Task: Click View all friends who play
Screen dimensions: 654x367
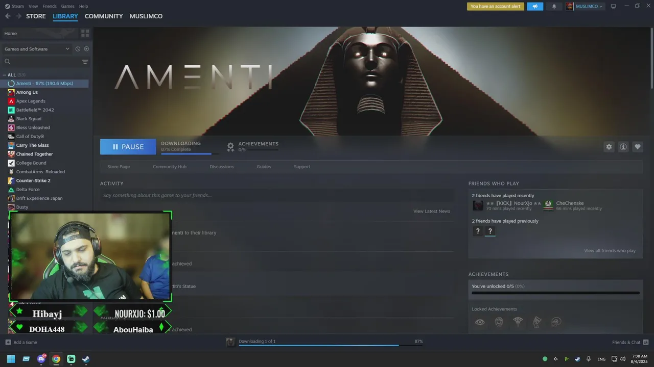Action: tap(610, 251)
